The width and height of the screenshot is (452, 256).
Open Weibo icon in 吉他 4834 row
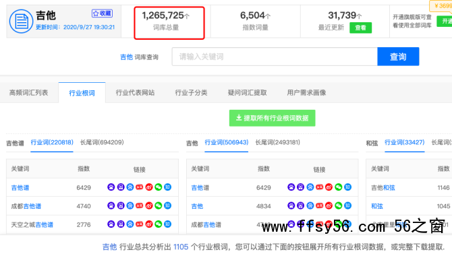[x=329, y=205]
